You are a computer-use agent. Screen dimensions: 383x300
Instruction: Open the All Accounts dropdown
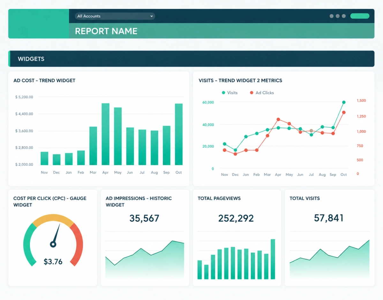click(115, 16)
